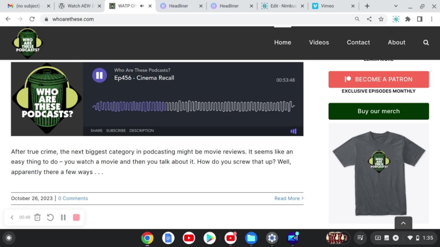440x247 pixels.
Task: Open the ChromeOS launcher button
Action: point(9,238)
